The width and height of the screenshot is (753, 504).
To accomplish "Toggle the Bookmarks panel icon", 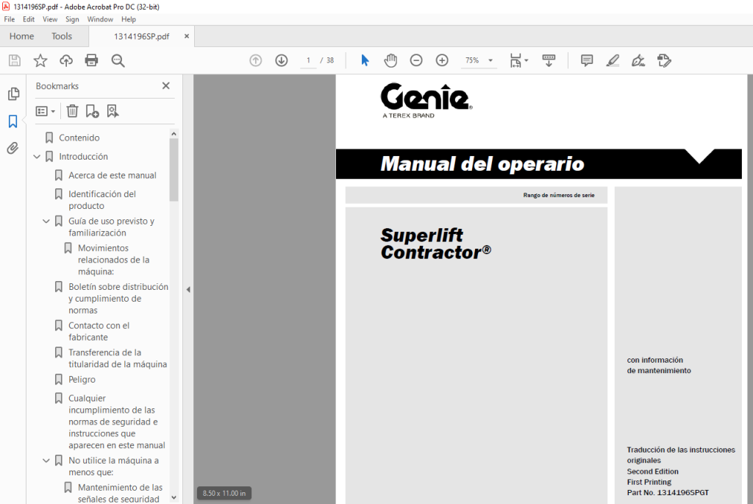I will (13, 121).
